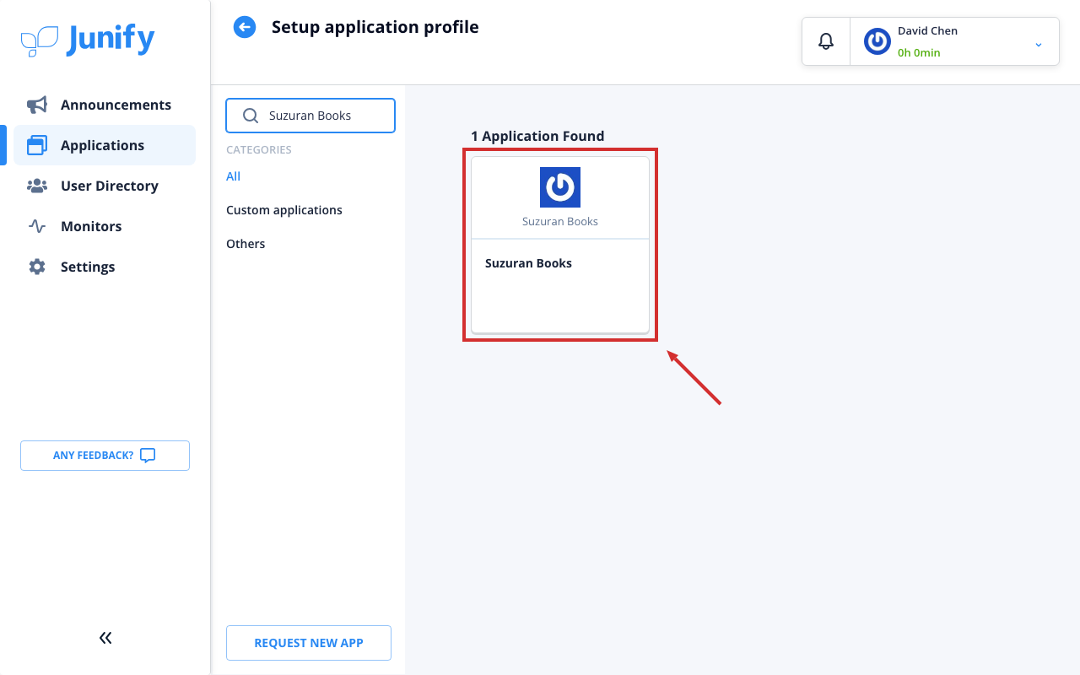Expand the David Chen account dropdown
1080x675 pixels.
[x=1039, y=44]
